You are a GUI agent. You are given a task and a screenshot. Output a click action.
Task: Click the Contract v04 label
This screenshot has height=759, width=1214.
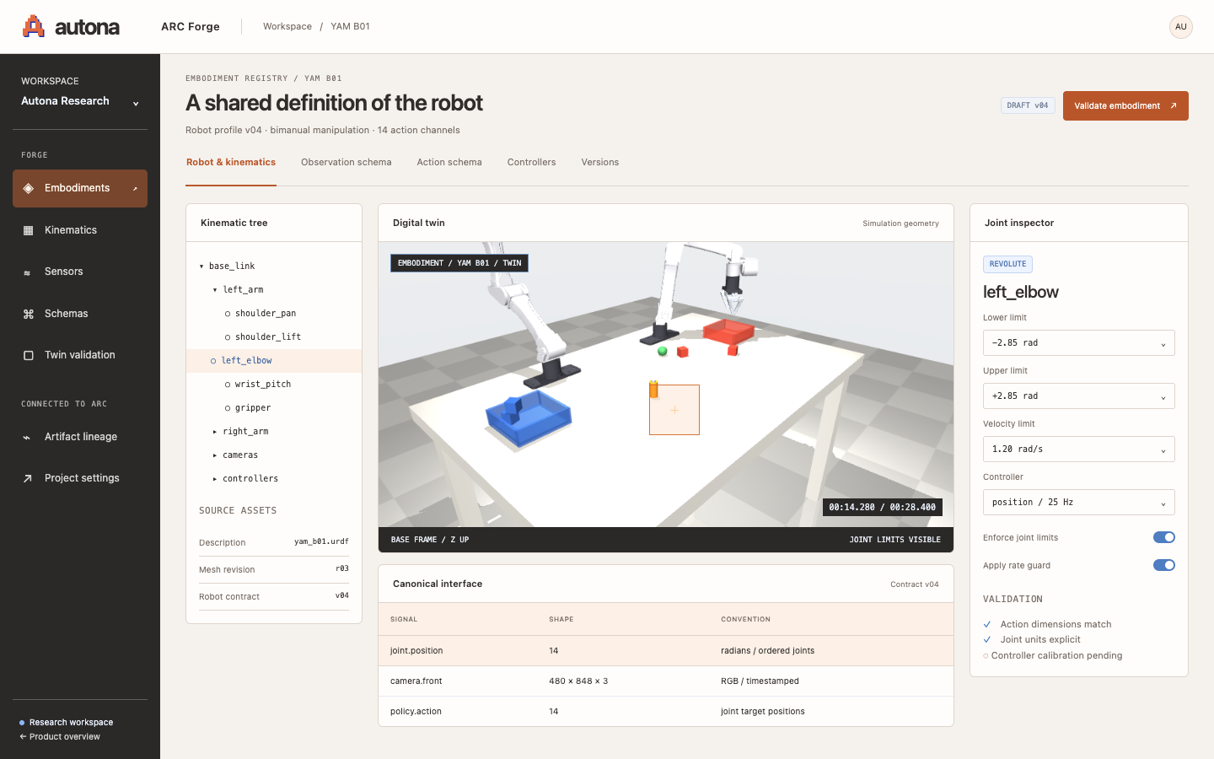(914, 584)
